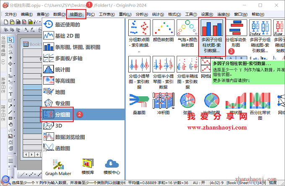This screenshot has width=285, height=186.
Task: Open 模板库 template library
Action: 88,167
